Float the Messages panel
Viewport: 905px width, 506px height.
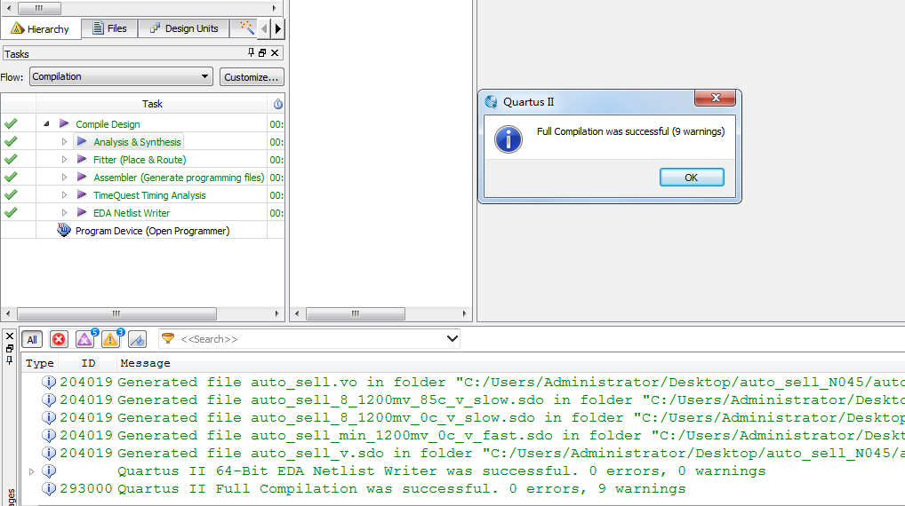click(10, 348)
